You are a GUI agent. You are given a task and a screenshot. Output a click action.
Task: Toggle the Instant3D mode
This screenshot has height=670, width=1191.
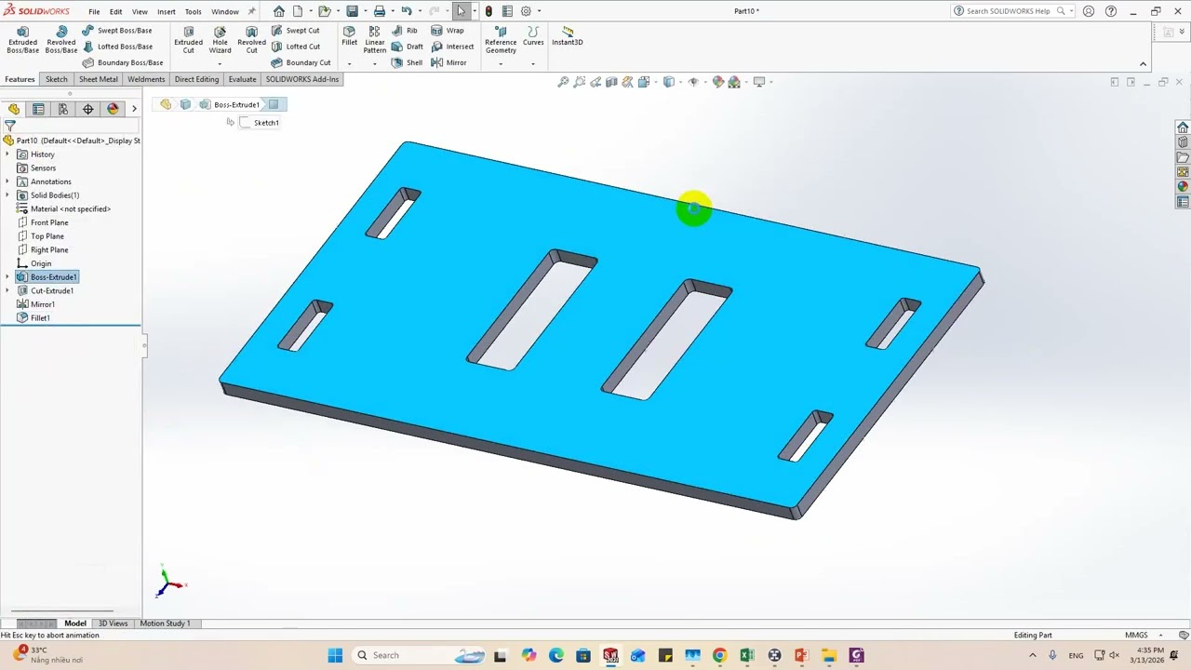[568, 36]
